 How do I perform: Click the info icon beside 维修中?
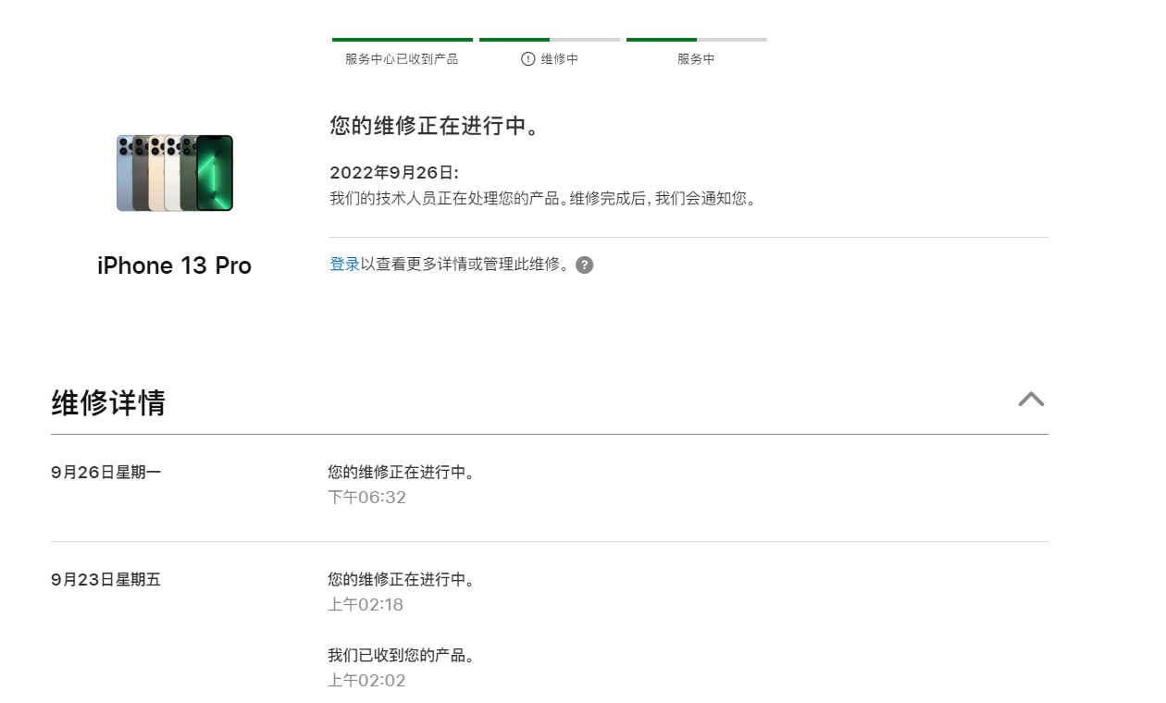click(527, 58)
